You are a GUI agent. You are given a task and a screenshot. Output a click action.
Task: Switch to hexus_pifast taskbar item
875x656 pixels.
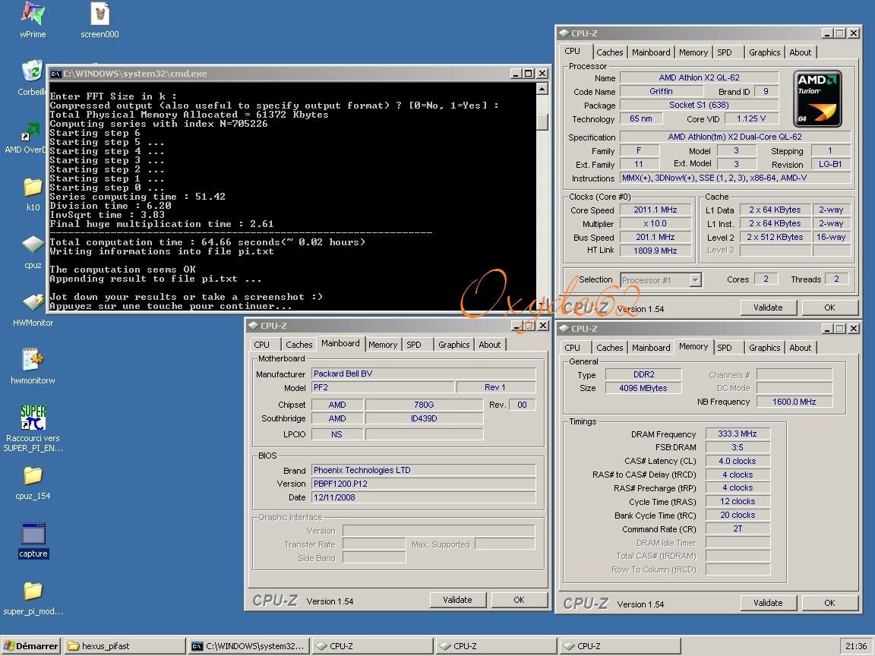click(125, 646)
